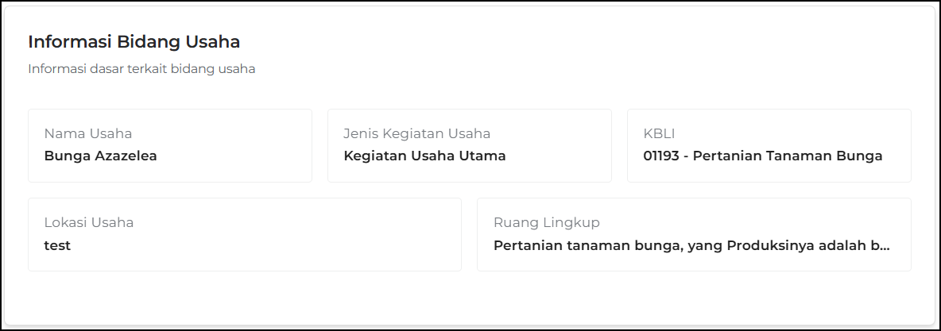Click the Pertanian Tanaman Bunga KBLI description
This screenshot has width=941, height=331.
pos(791,156)
